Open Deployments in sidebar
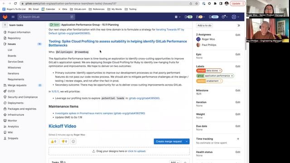The width and height of the screenshot is (290, 163). 15,103
